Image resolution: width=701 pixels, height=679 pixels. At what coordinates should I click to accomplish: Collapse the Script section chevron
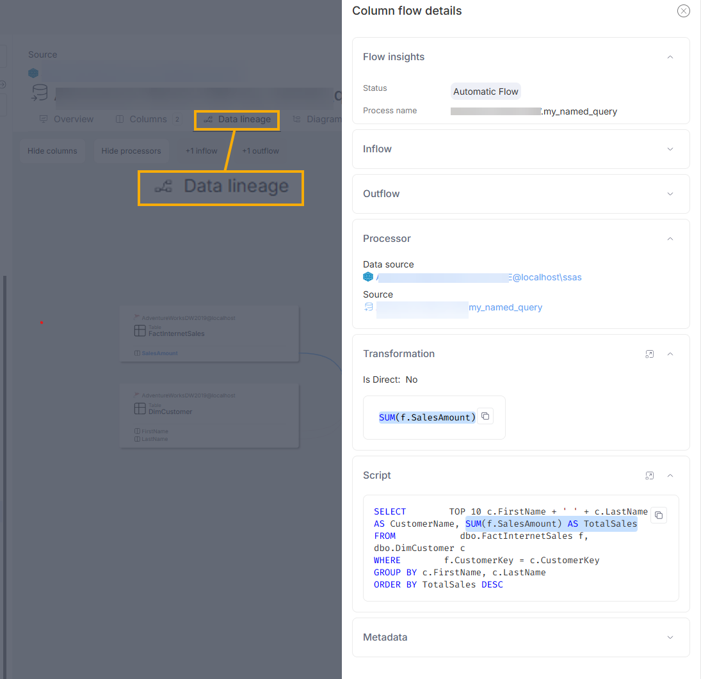pos(670,475)
